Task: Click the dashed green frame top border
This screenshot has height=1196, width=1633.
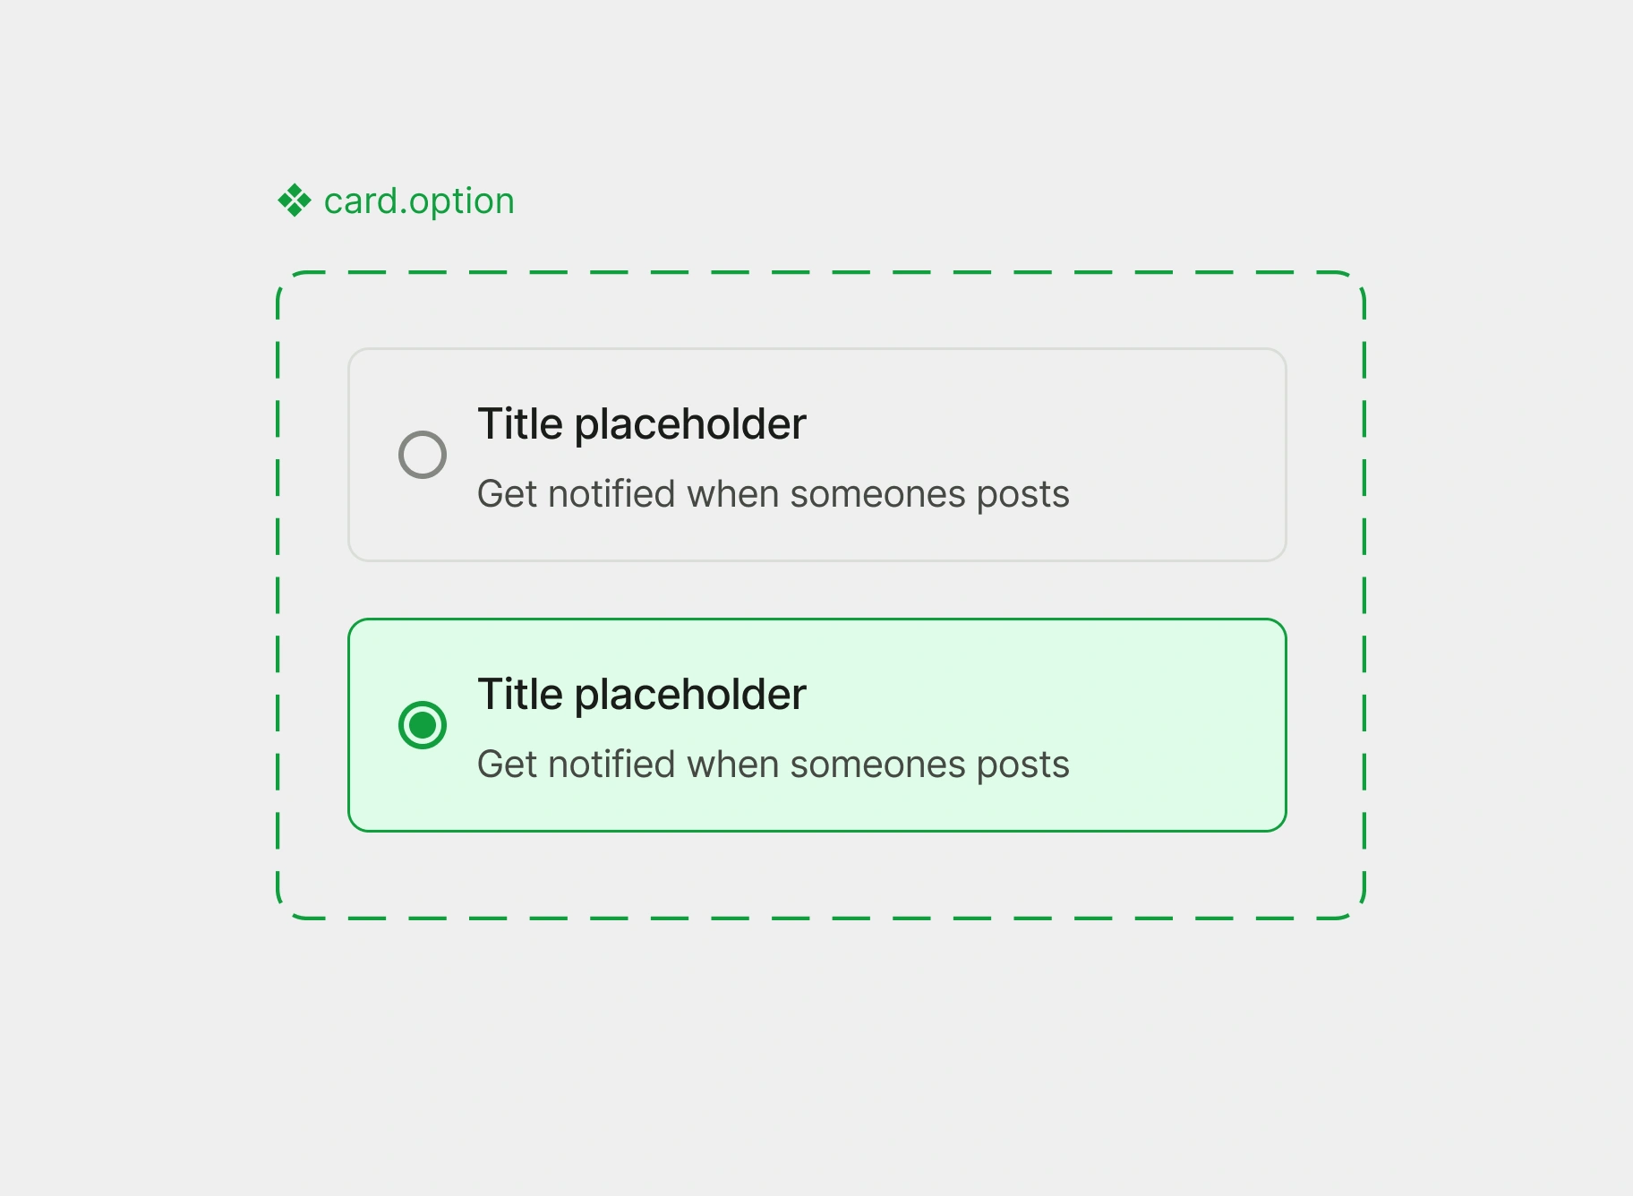Action: (x=821, y=272)
